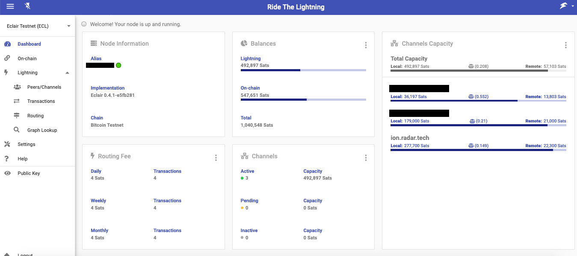
Task: Click the Daily routing fee '4 Sats'
Action: pyautogui.click(x=98, y=178)
